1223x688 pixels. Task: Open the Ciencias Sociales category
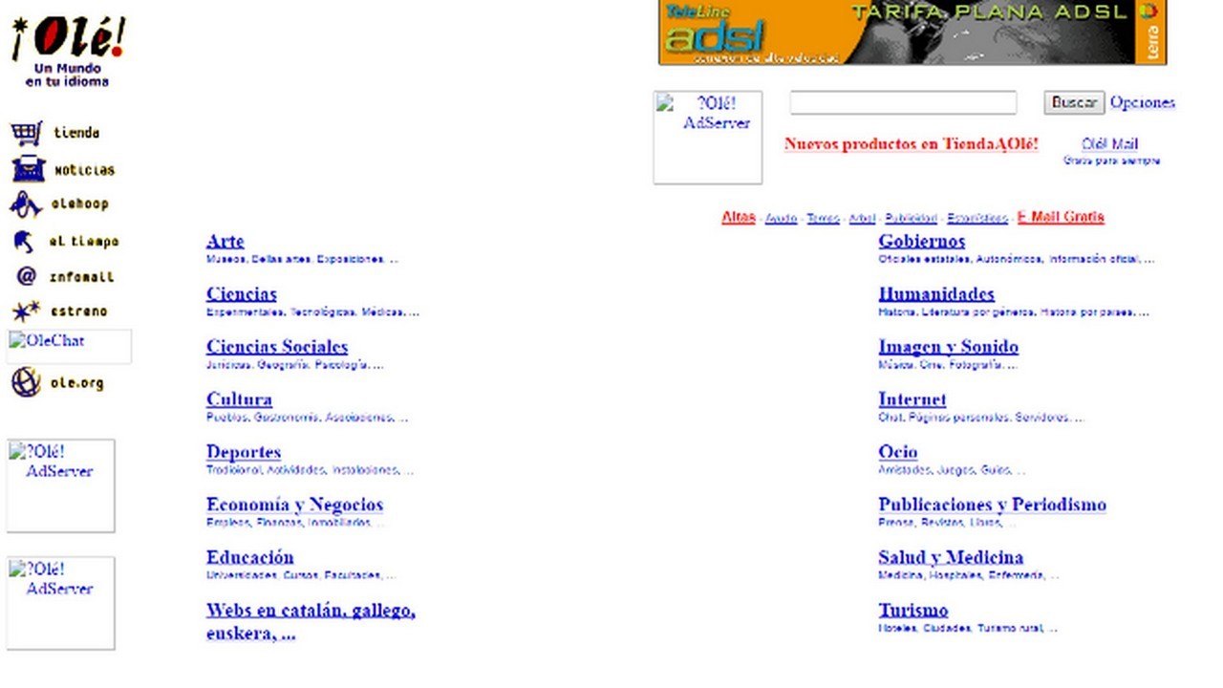coord(277,346)
